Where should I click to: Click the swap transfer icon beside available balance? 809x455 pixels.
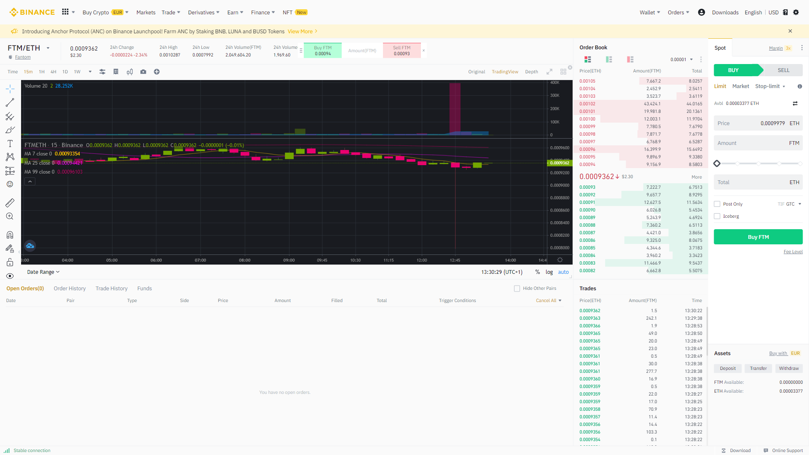(x=795, y=103)
